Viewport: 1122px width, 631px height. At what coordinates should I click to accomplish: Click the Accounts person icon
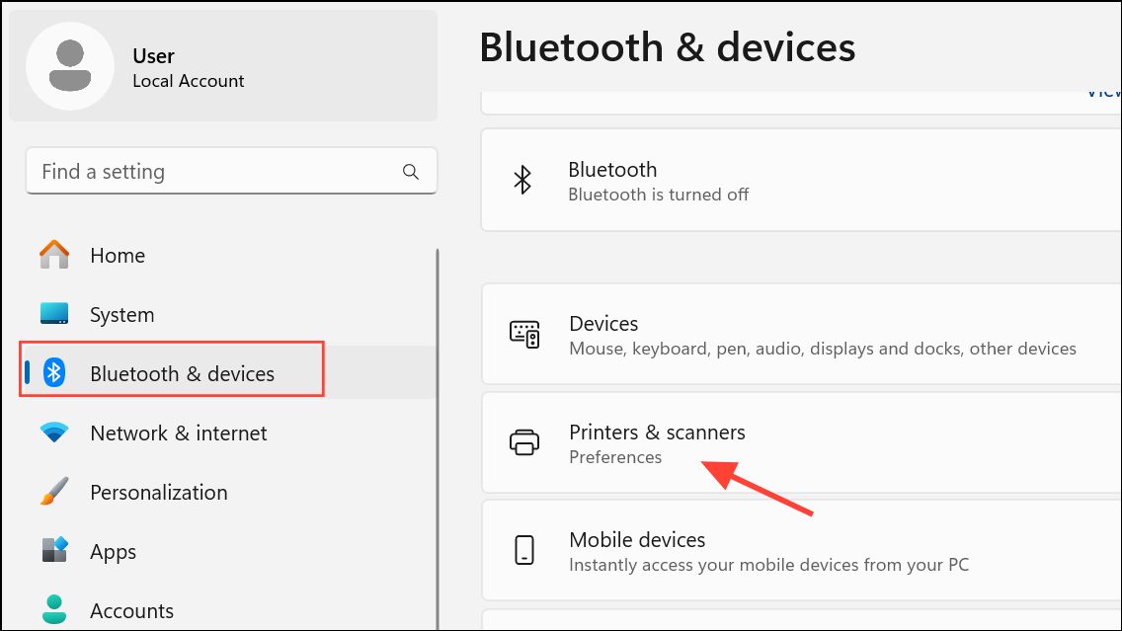pos(54,609)
